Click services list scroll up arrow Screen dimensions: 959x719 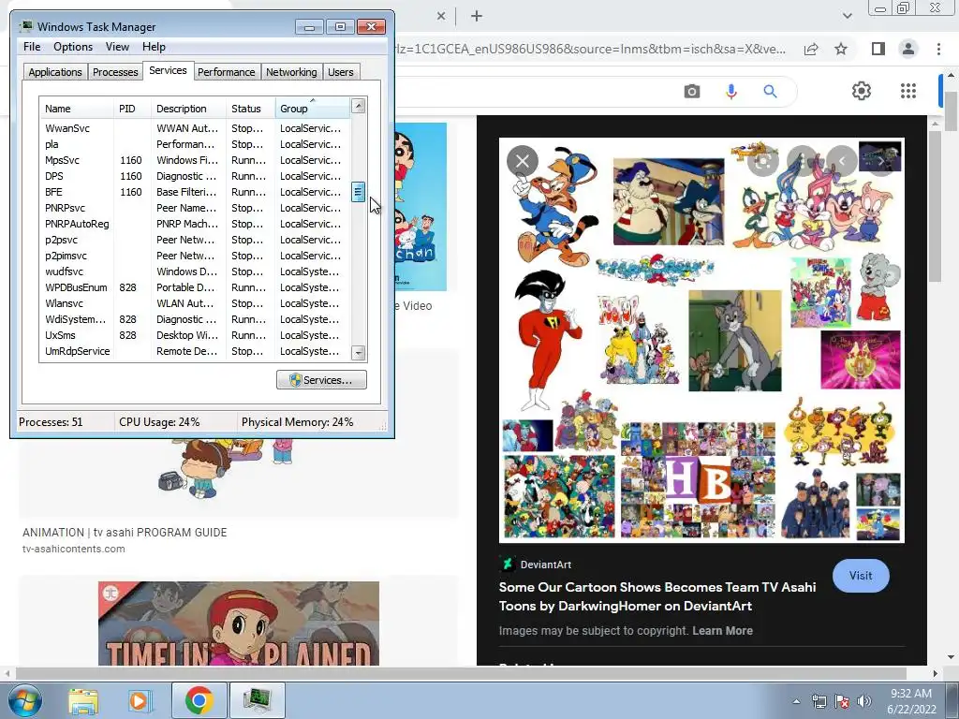(x=359, y=106)
